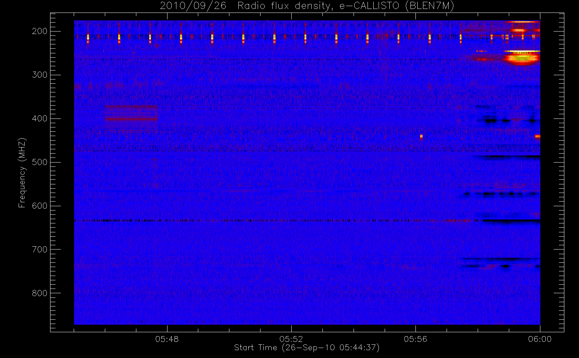Click the 500 frequency tick label

(40, 162)
